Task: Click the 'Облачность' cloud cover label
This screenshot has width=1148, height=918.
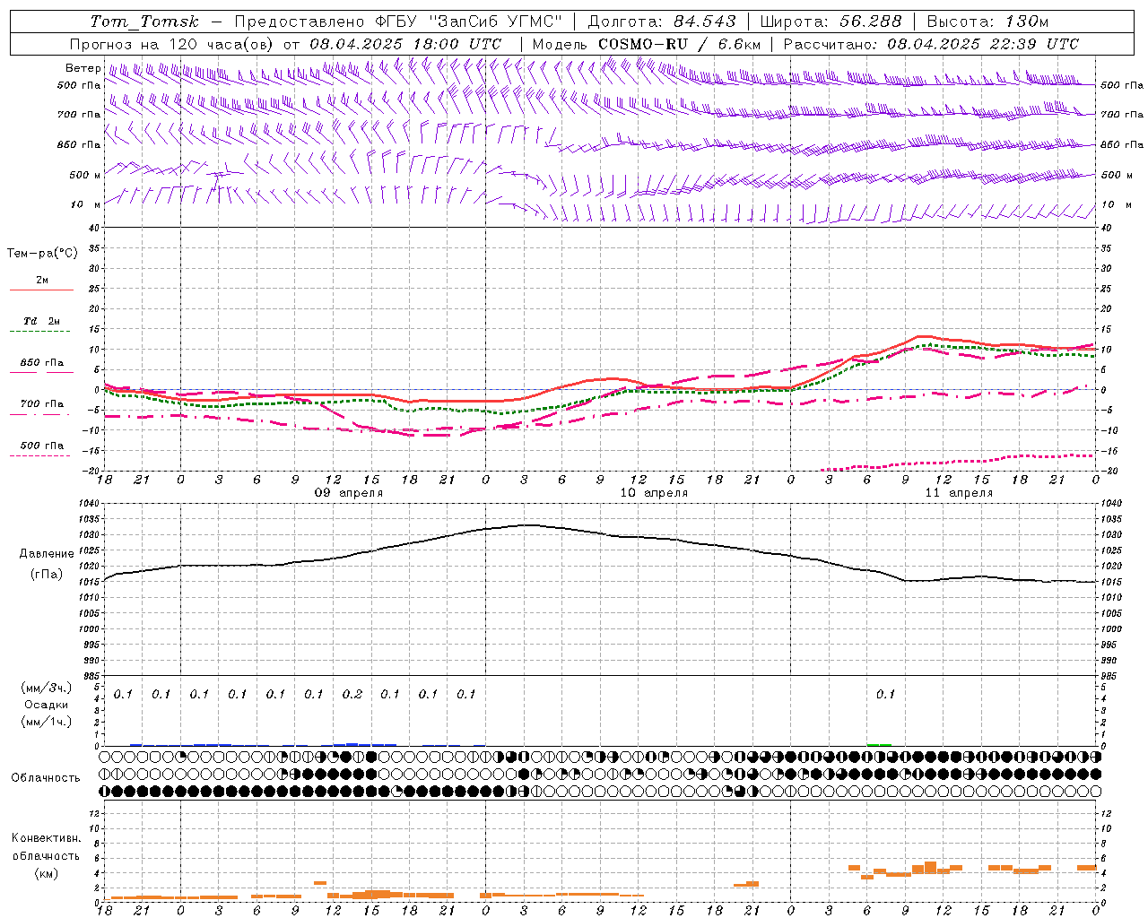Action: point(46,778)
